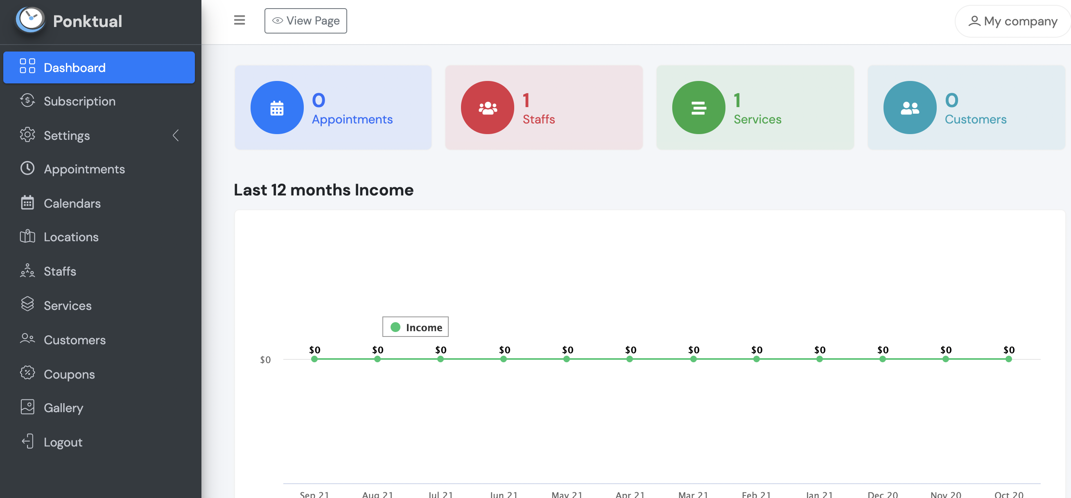Screen dimensions: 1071x498
Task: Open Subscription from the sidebar
Action: pos(79,101)
